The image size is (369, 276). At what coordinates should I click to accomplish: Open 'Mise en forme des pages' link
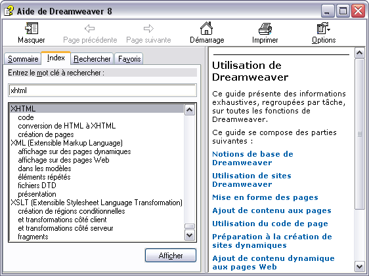click(265, 197)
